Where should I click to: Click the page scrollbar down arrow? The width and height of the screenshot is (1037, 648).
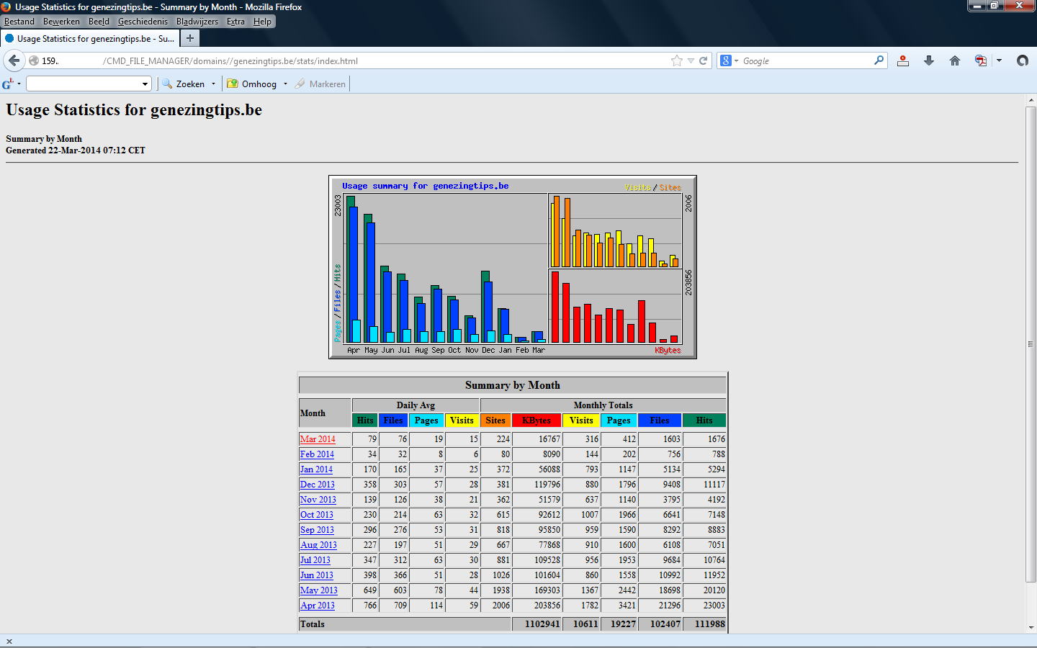(1031, 628)
